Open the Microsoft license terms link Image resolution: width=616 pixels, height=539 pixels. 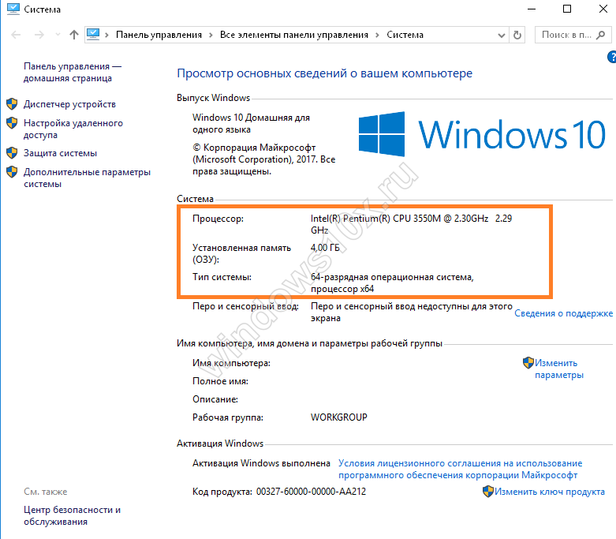coord(460,469)
